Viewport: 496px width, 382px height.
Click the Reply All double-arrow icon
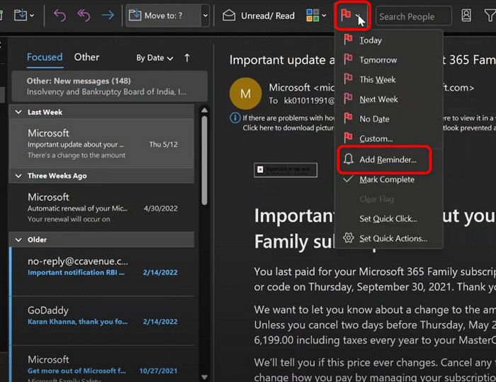(x=83, y=16)
